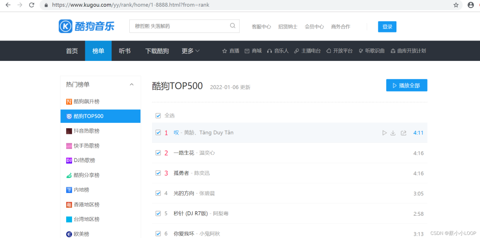Open song title 你爱我坏

click(x=184, y=234)
